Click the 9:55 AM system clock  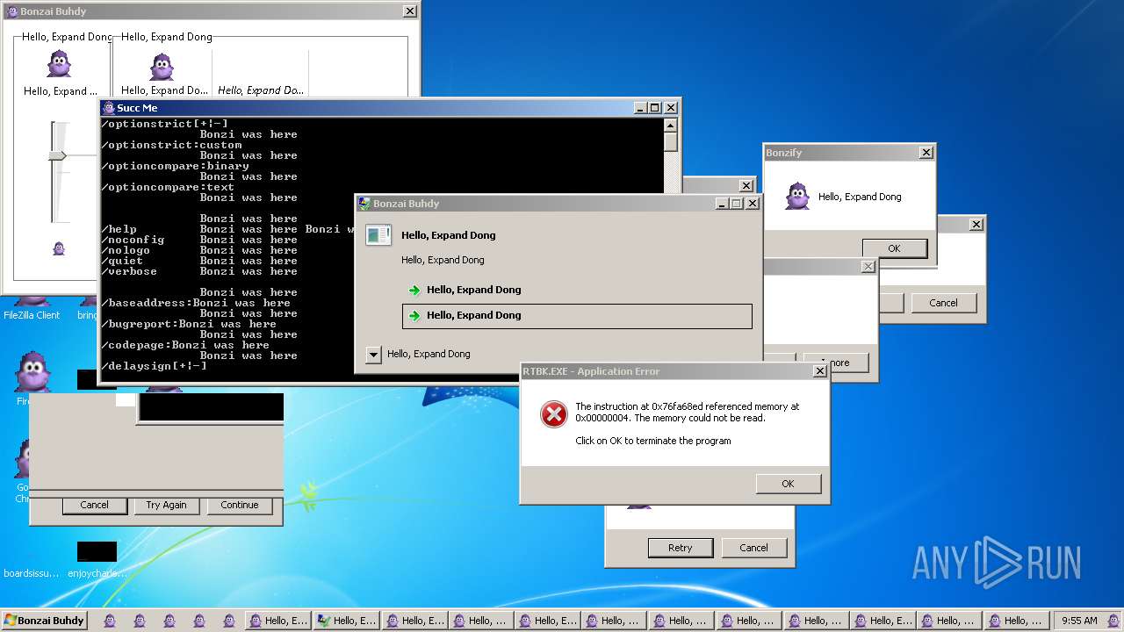point(1079,621)
